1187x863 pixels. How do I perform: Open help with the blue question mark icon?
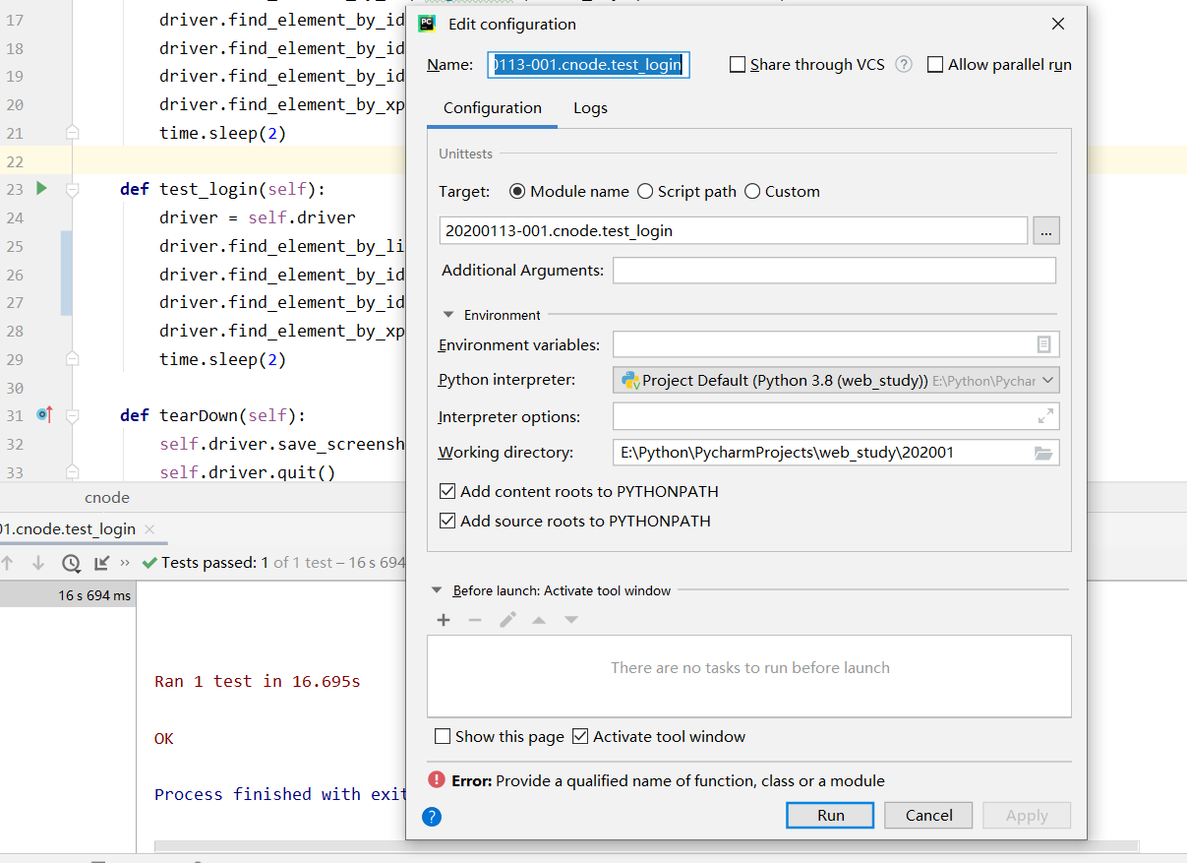coord(431,816)
